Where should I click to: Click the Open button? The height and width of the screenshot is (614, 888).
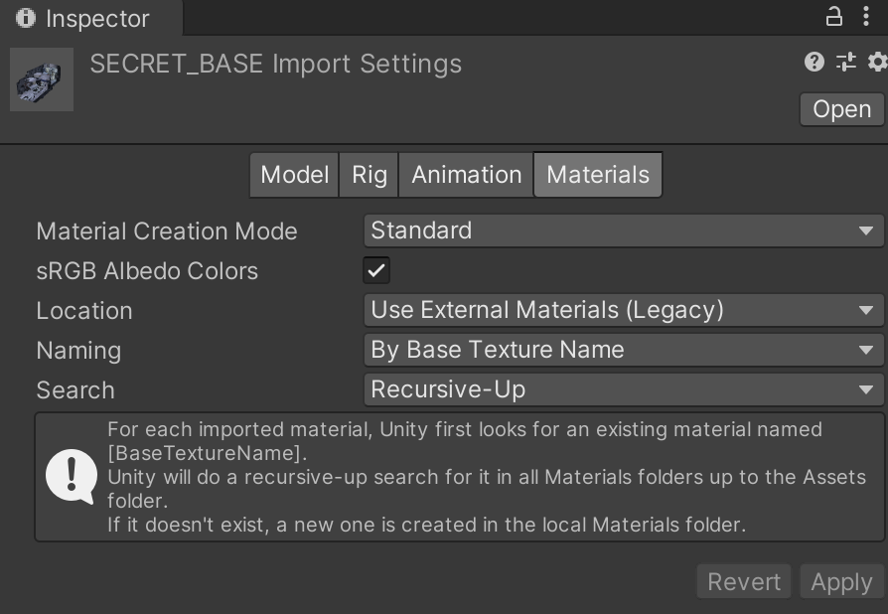[842, 109]
